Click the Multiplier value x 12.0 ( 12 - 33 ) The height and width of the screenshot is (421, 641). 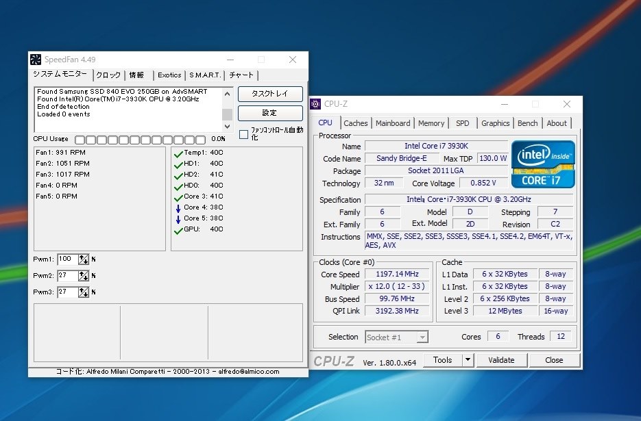[x=398, y=286]
